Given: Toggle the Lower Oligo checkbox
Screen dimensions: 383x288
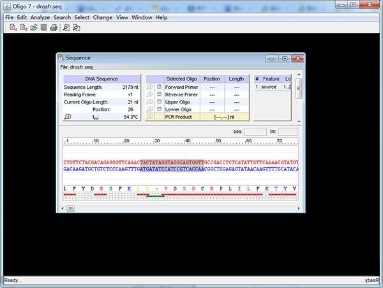Looking at the screenshot, I should coord(159,109).
